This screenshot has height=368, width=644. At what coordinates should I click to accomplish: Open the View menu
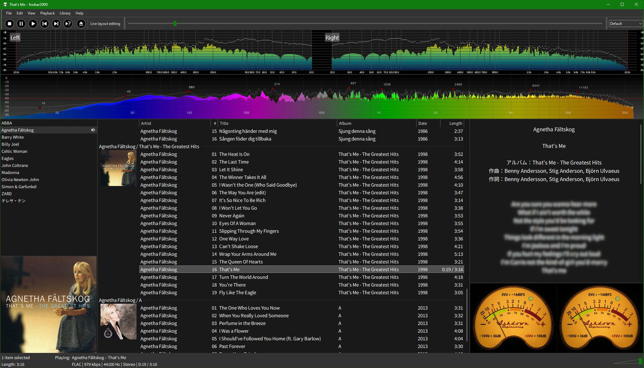pyautogui.click(x=31, y=13)
